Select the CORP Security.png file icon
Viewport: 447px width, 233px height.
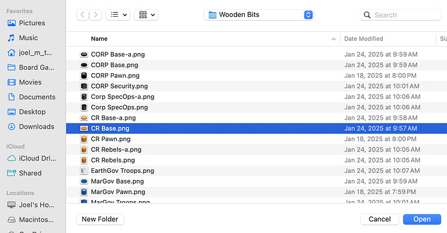coord(84,86)
